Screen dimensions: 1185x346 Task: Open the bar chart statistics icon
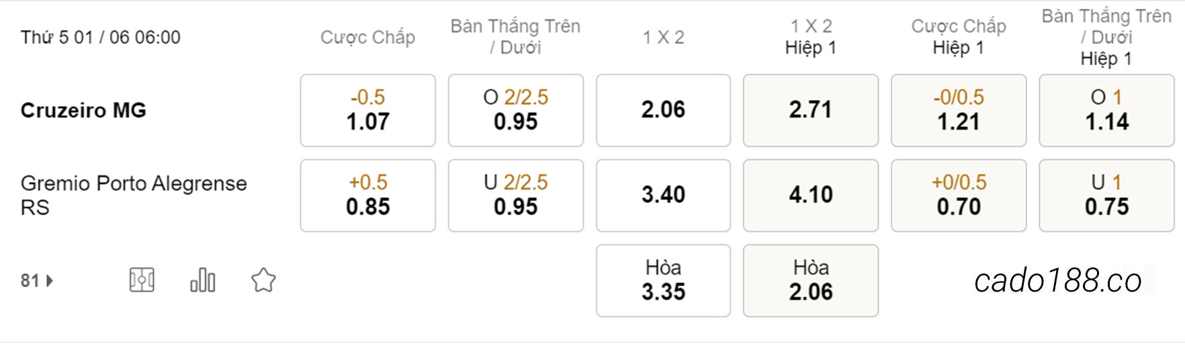202,280
